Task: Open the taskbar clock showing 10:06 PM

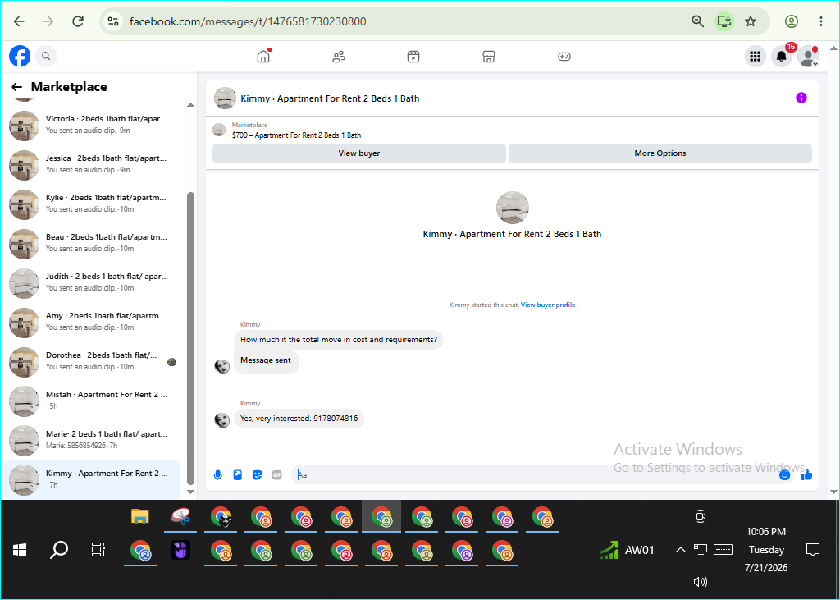Action: [767, 550]
